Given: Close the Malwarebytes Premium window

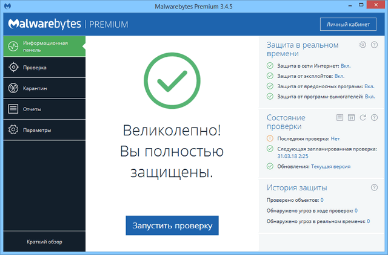Looking at the screenshot, I should click(376, 5).
